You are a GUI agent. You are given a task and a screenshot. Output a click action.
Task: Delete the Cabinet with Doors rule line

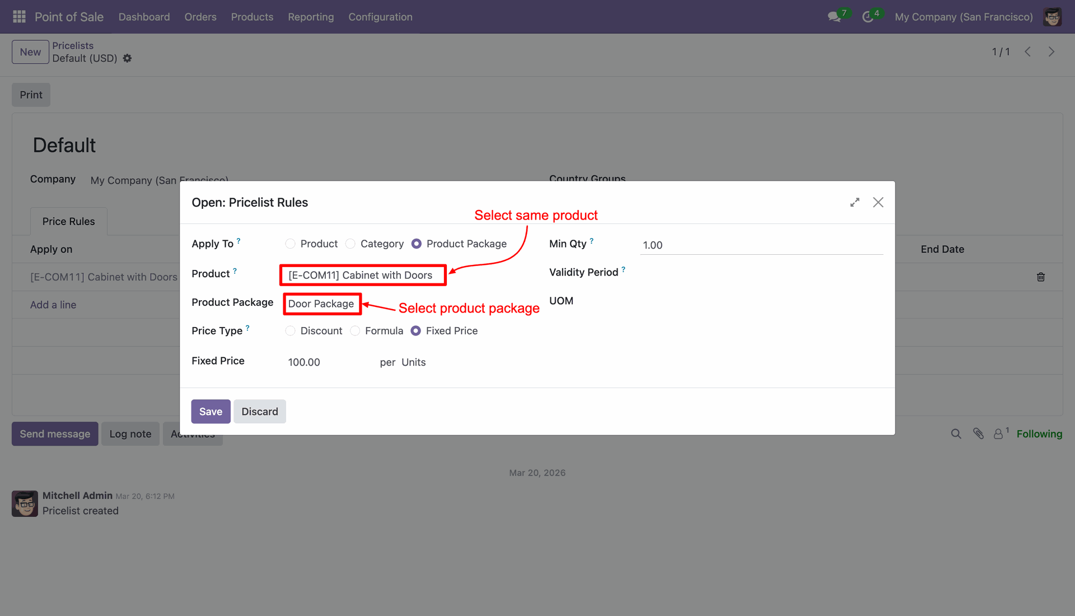point(1041,277)
